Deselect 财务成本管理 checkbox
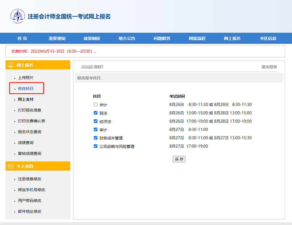Image resolution: width=292 pixels, height=225 pixels. pyautogui.click(x=96, y=138)
